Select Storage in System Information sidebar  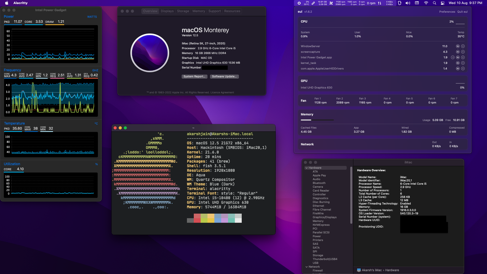coord(318,255)
